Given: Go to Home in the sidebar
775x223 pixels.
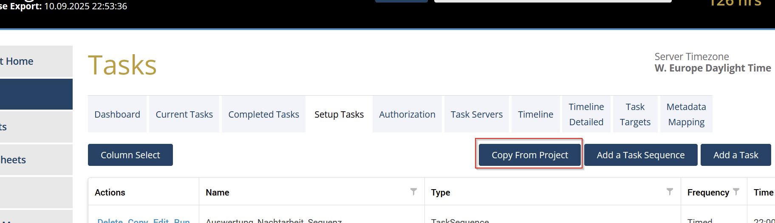Looking at the screenshot, I should 19,61.
